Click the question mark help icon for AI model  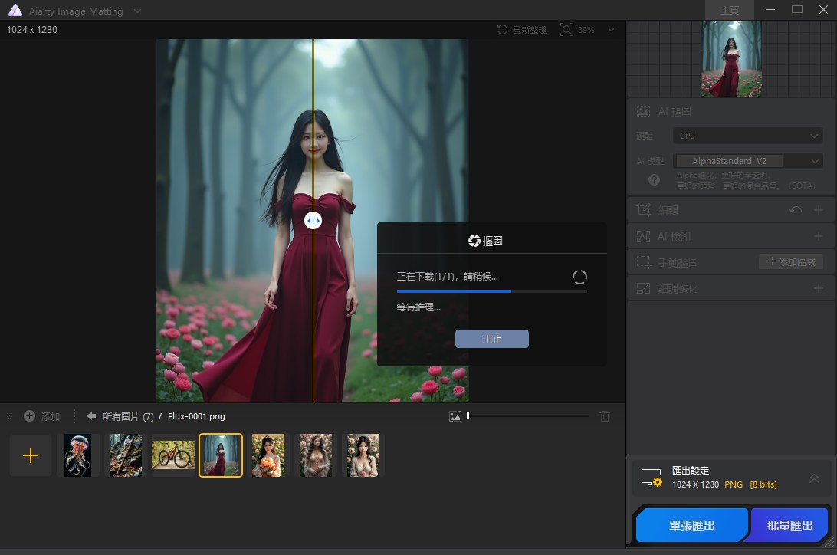coord(654,180)
